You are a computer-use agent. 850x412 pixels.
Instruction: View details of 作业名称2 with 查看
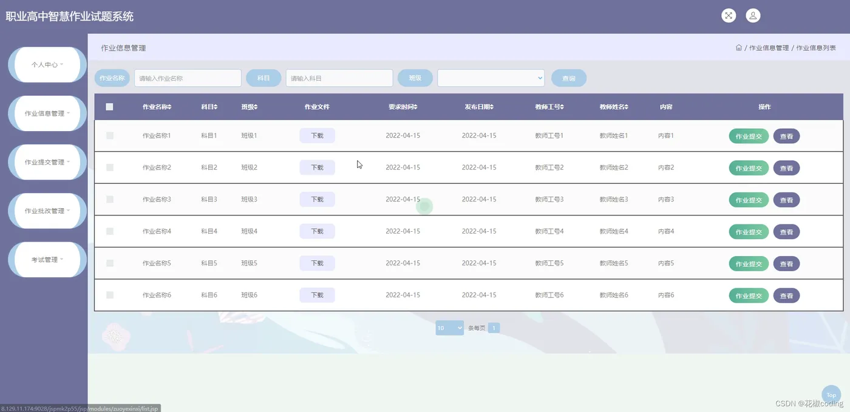pyautogui.click(x=786, y=168)
